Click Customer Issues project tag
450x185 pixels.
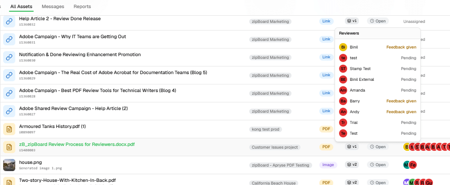(x=275, y=147)
